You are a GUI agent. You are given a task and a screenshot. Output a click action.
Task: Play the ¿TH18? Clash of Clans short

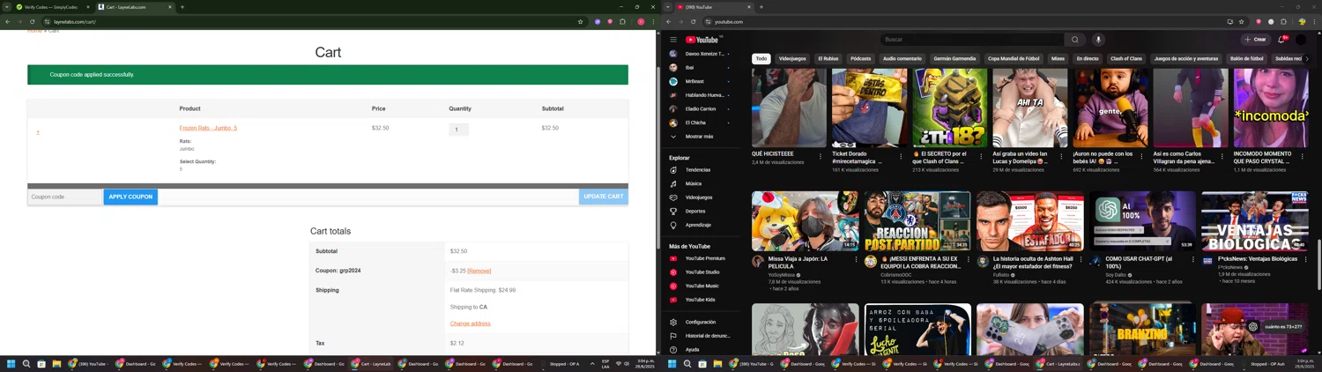point(949,108)
